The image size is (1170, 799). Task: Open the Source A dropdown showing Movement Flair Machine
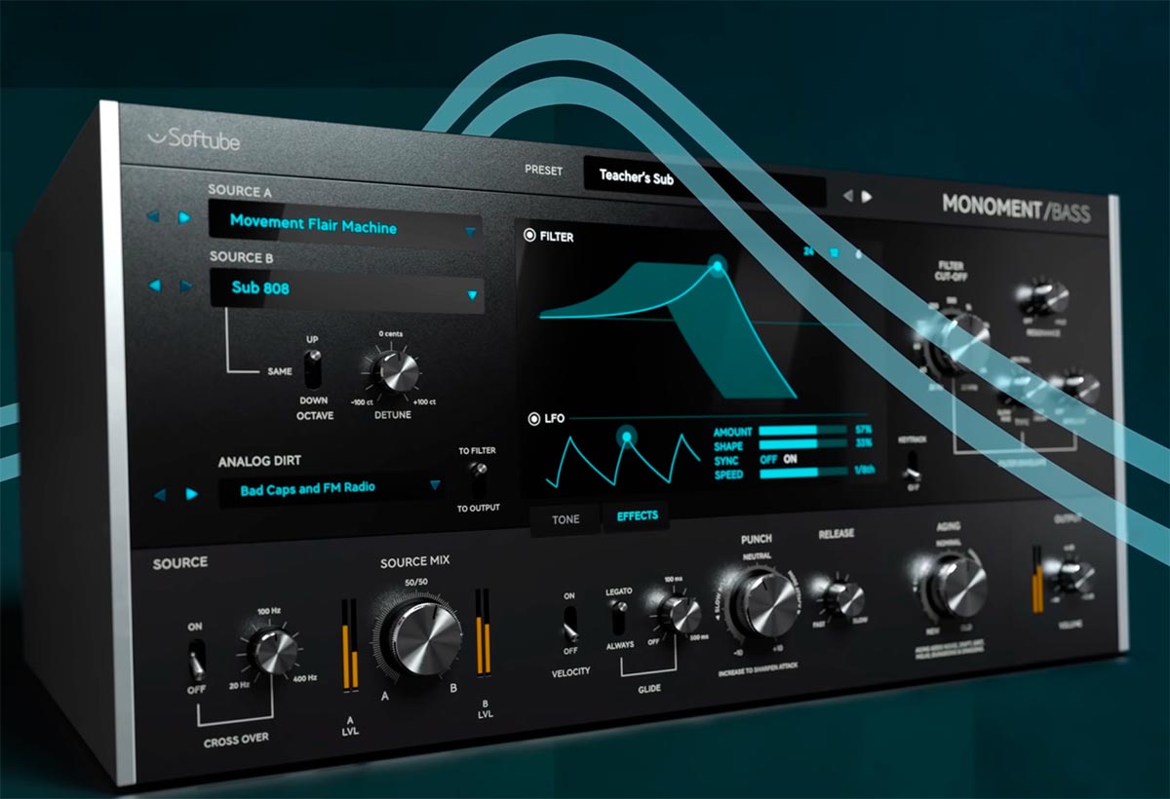(x=345, y=226)
